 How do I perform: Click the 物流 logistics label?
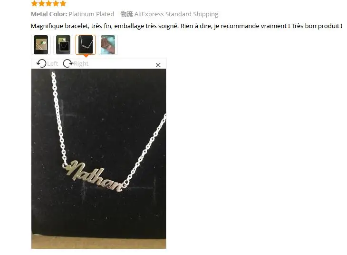(x=126, y=14)
